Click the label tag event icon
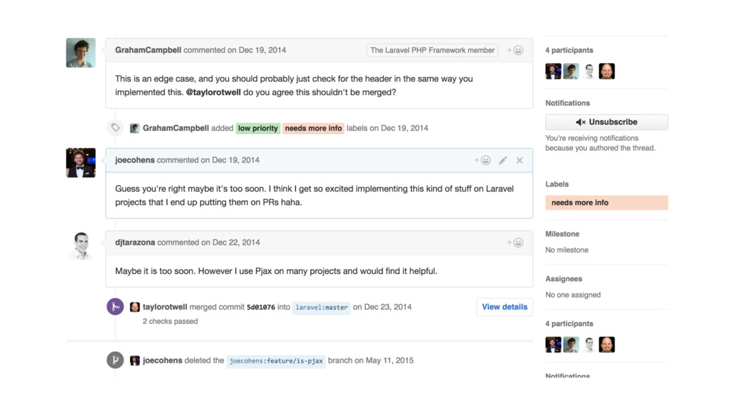The width and height of the screenshot is (732, 412). coord(115,127)
